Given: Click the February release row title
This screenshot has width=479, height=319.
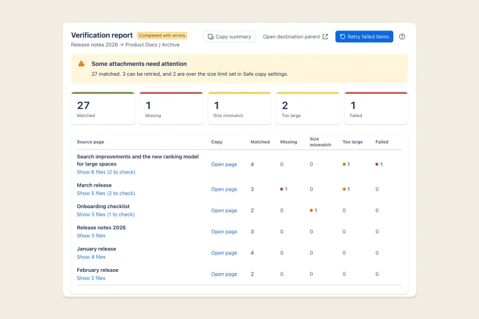Looking at the screenshot, I should [x=97, y=270].
